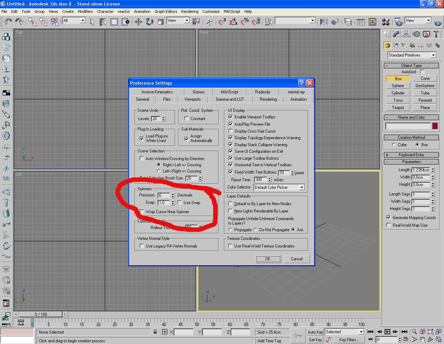Select the Do Not Propagate radio button
This screenshot has width=444, height=344.
tap(255, 230)
